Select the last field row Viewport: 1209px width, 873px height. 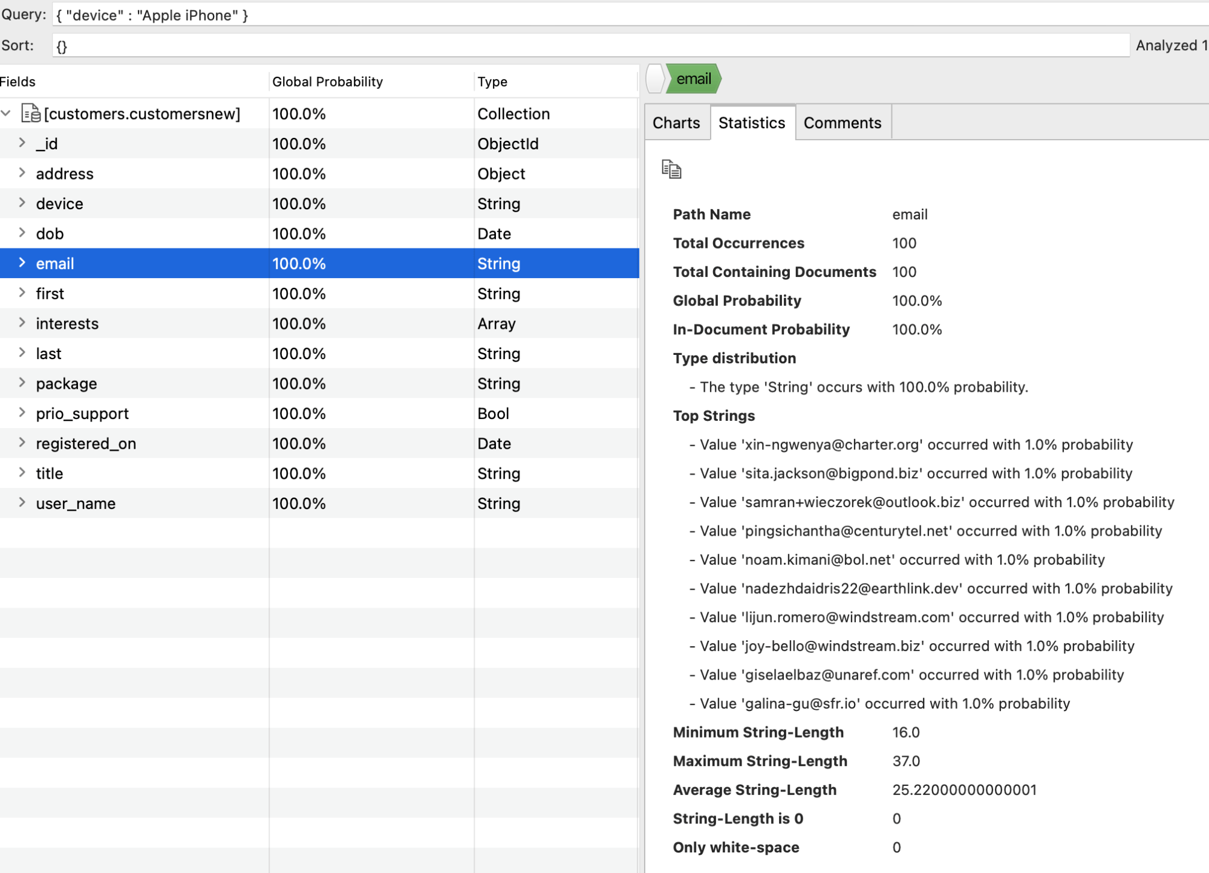click(x=319, y=354)
